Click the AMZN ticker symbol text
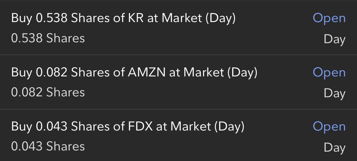357x161 pixels. coord(147,72)
